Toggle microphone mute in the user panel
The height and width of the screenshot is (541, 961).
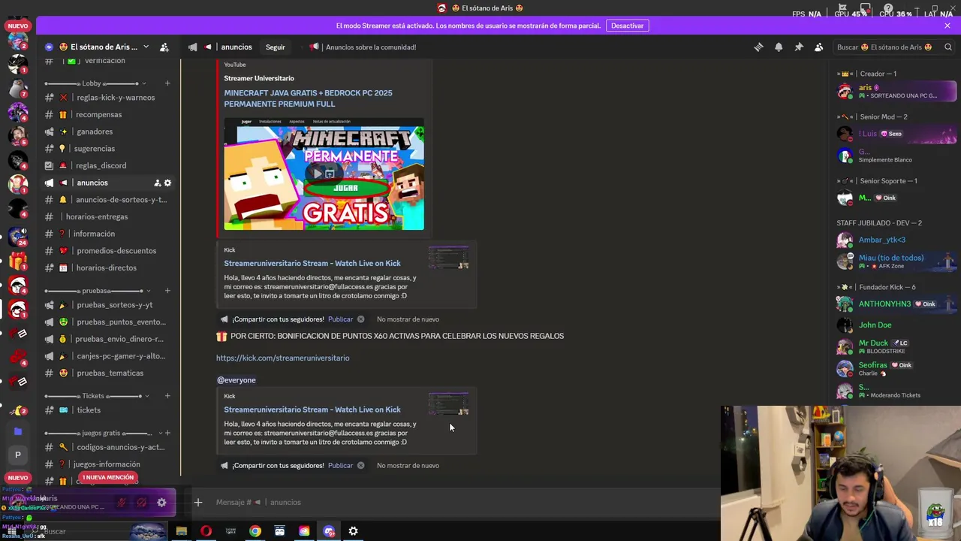point(122,503)
